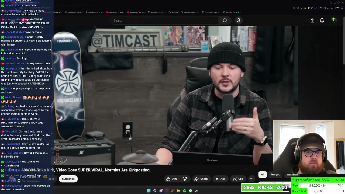Click the 2663 KICKS 3000 follower goal bar
Viewport: 345px width, 194px height.
(266, 188)
